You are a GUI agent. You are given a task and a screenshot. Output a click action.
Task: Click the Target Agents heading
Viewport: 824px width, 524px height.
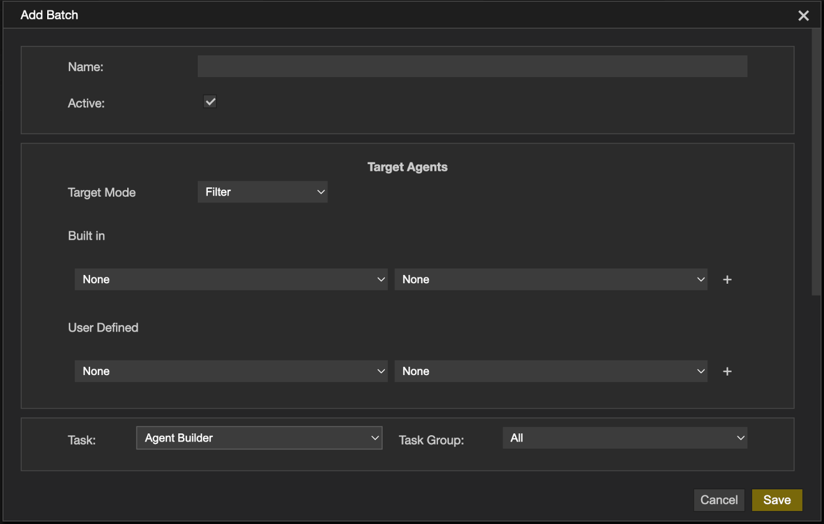point(407,167)
